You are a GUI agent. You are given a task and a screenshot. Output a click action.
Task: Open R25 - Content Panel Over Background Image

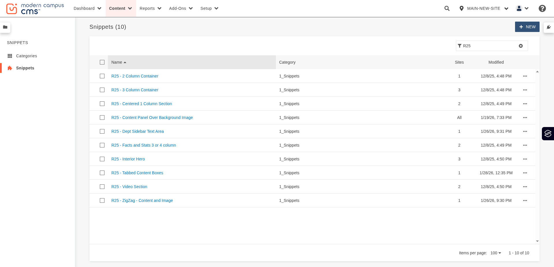152,118
